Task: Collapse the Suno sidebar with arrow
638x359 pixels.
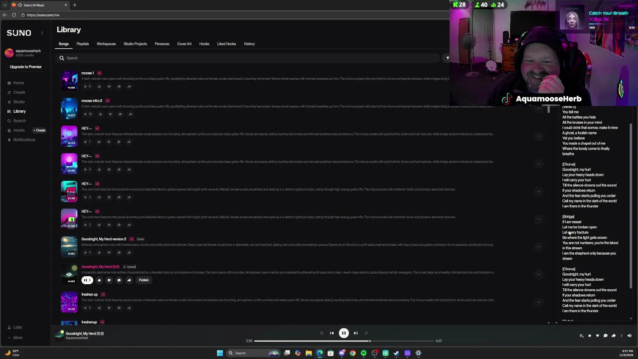Action: point(42,33)
